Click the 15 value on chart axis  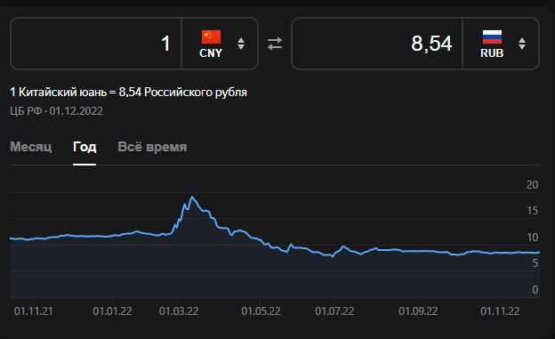[x=532, y=211]
